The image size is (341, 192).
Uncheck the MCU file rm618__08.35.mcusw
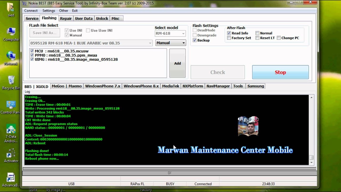coord(32,51)
